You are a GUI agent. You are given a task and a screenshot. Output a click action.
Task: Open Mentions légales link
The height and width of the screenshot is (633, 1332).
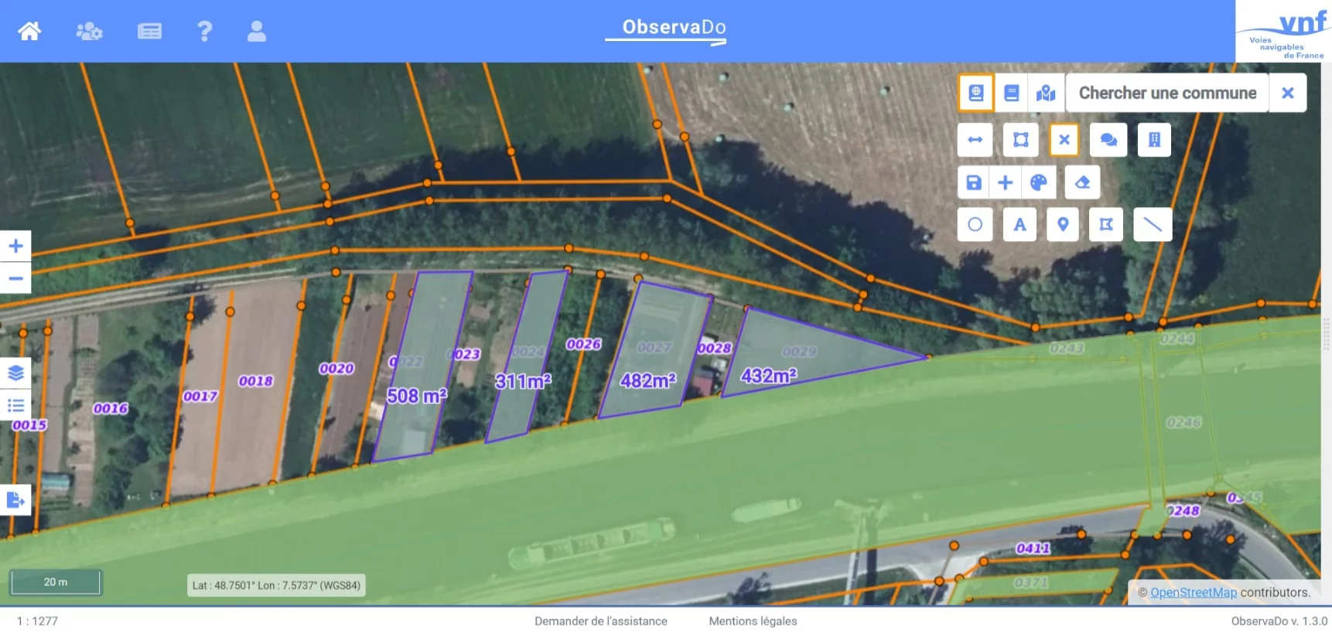pyautogui.click(x=753, y=621)
